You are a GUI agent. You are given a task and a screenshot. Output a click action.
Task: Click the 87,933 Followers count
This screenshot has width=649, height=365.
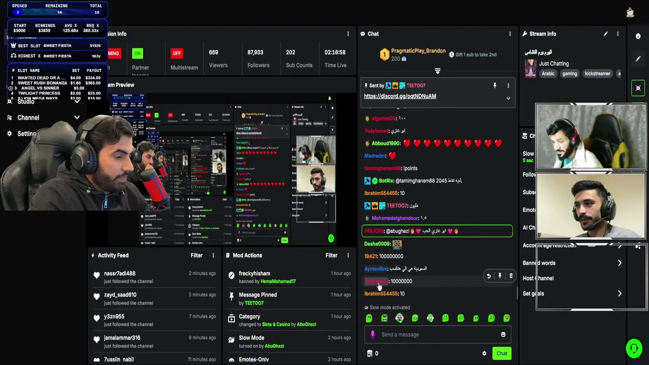[x=255, y=52]
